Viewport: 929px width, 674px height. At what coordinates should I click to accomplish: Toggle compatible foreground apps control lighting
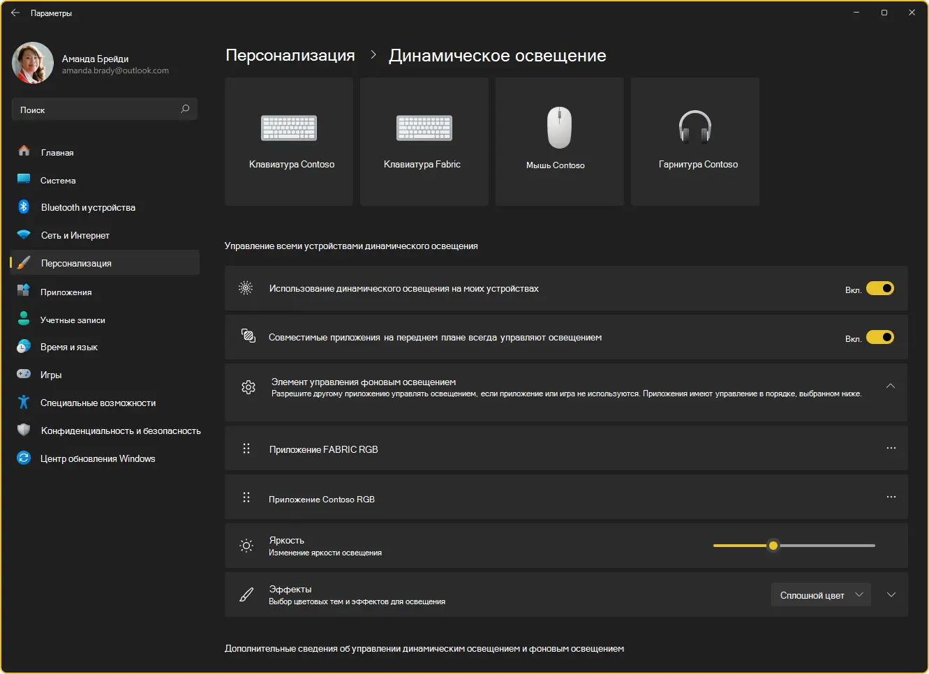tap(879, 337)
